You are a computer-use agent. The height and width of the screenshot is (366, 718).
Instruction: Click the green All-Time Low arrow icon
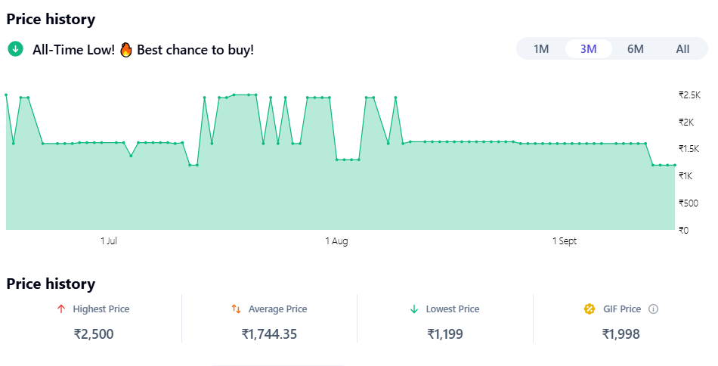click(x=15, y=49)
